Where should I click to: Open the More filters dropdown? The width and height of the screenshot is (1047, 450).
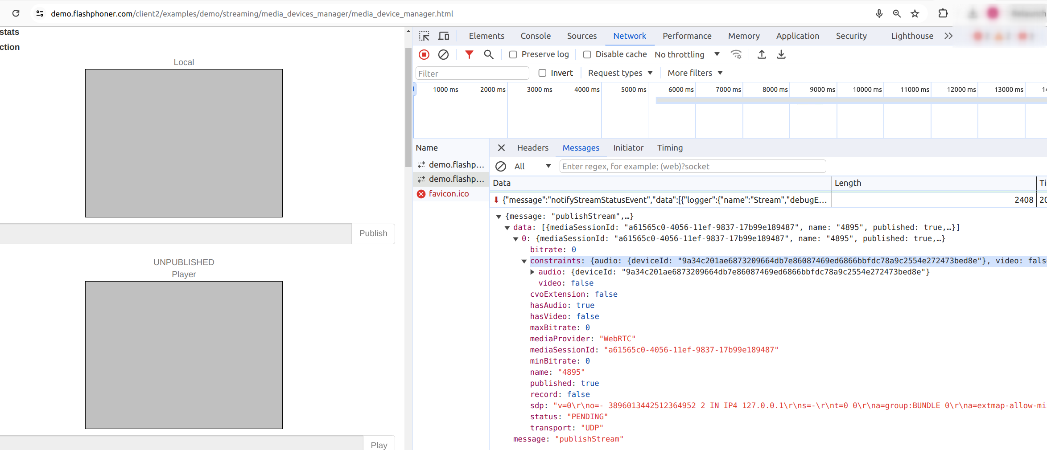pos(695,73)
